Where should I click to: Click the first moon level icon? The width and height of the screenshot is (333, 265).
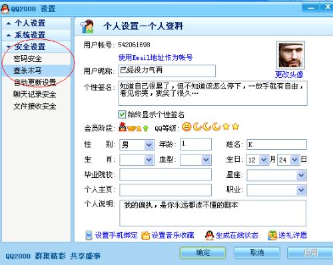tap(197, 127)
